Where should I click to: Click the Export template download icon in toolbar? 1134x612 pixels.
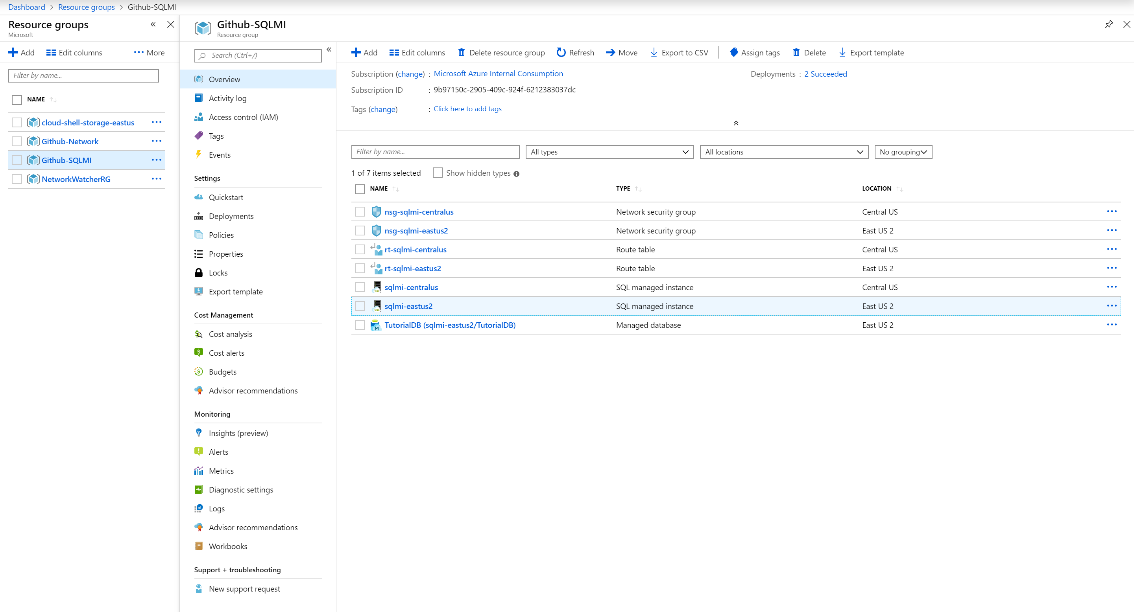[x=842, y=52]
